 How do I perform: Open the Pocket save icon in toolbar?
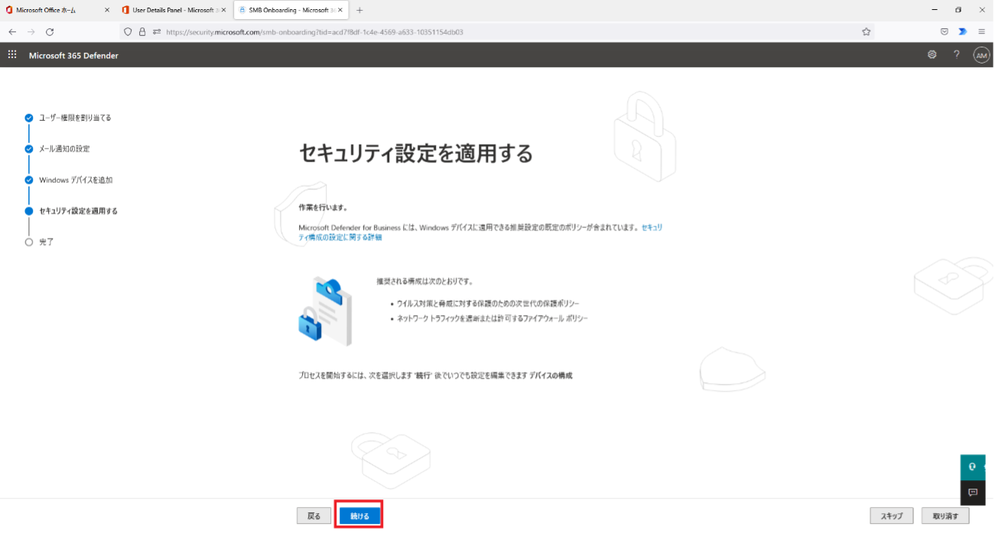(x=945, y=32)
